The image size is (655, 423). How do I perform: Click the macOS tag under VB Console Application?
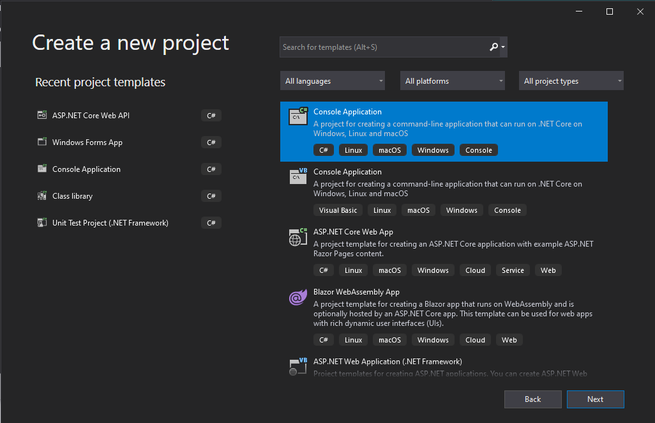418,210
